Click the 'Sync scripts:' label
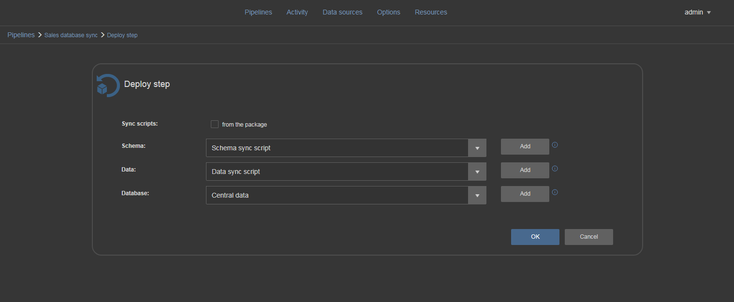The height and width of the screenshot is (302, 734). [x=140, y=124]
